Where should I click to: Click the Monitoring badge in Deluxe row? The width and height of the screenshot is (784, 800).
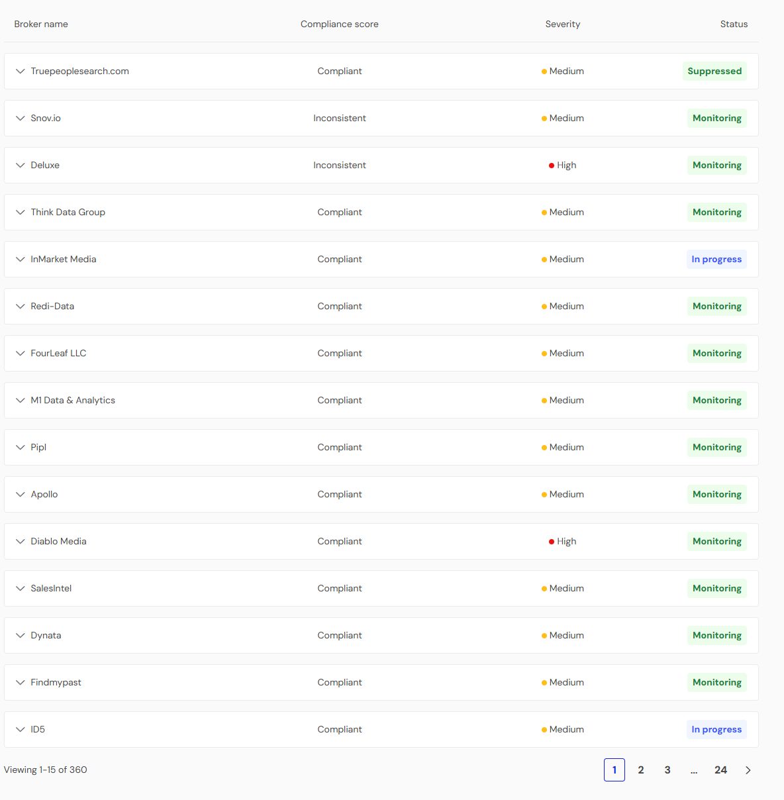[717, 165]
